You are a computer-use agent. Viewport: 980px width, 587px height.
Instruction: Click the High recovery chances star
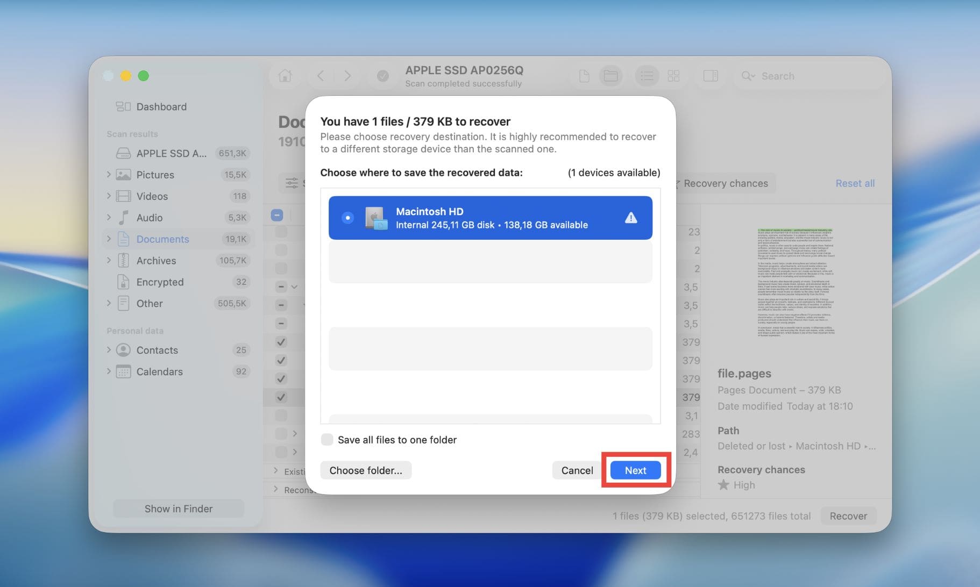(x=723, y=485)
